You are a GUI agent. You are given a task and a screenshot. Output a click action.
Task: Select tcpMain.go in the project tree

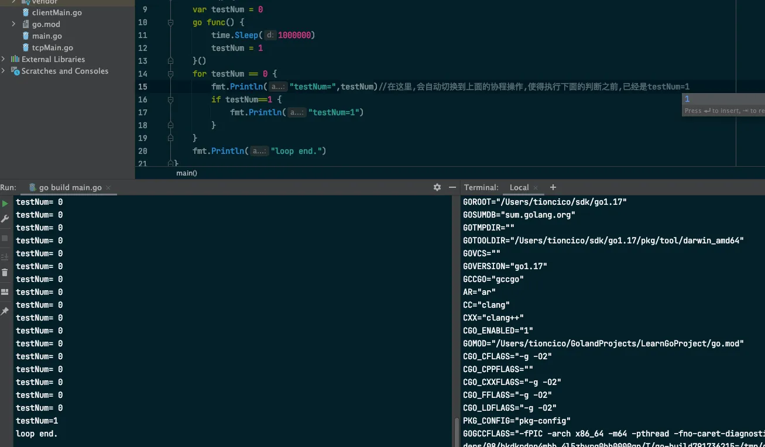click(53, 47)
